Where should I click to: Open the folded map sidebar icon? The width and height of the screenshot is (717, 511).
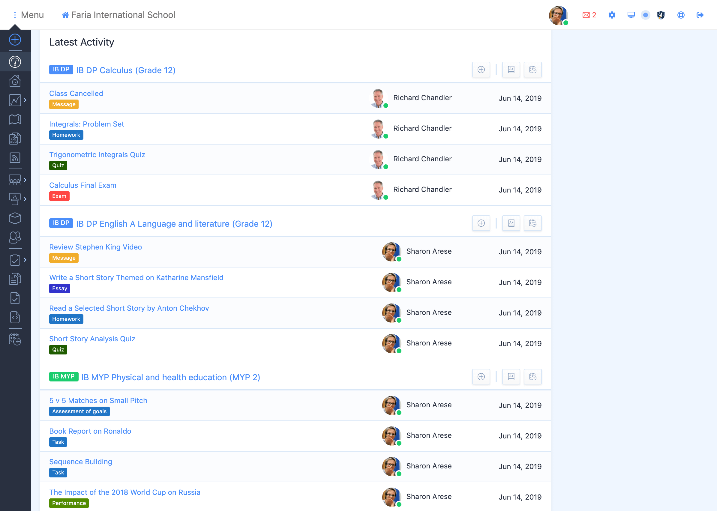[15, 119]
